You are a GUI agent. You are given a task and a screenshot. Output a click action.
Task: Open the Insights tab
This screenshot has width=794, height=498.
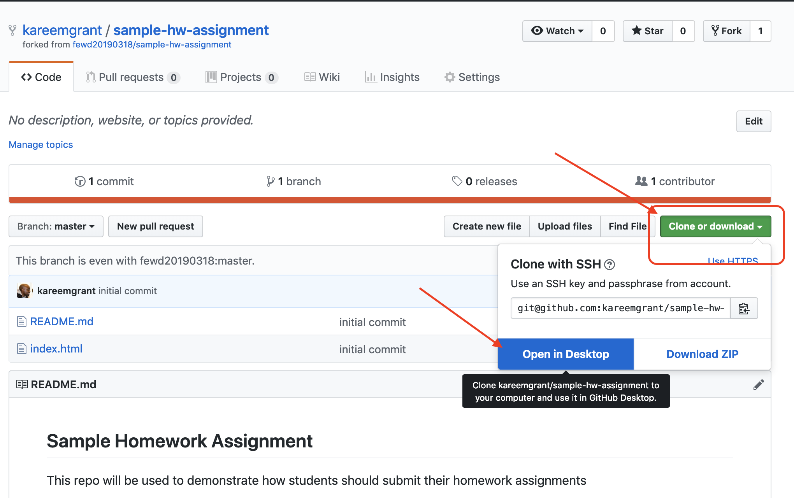coord(392,77)
